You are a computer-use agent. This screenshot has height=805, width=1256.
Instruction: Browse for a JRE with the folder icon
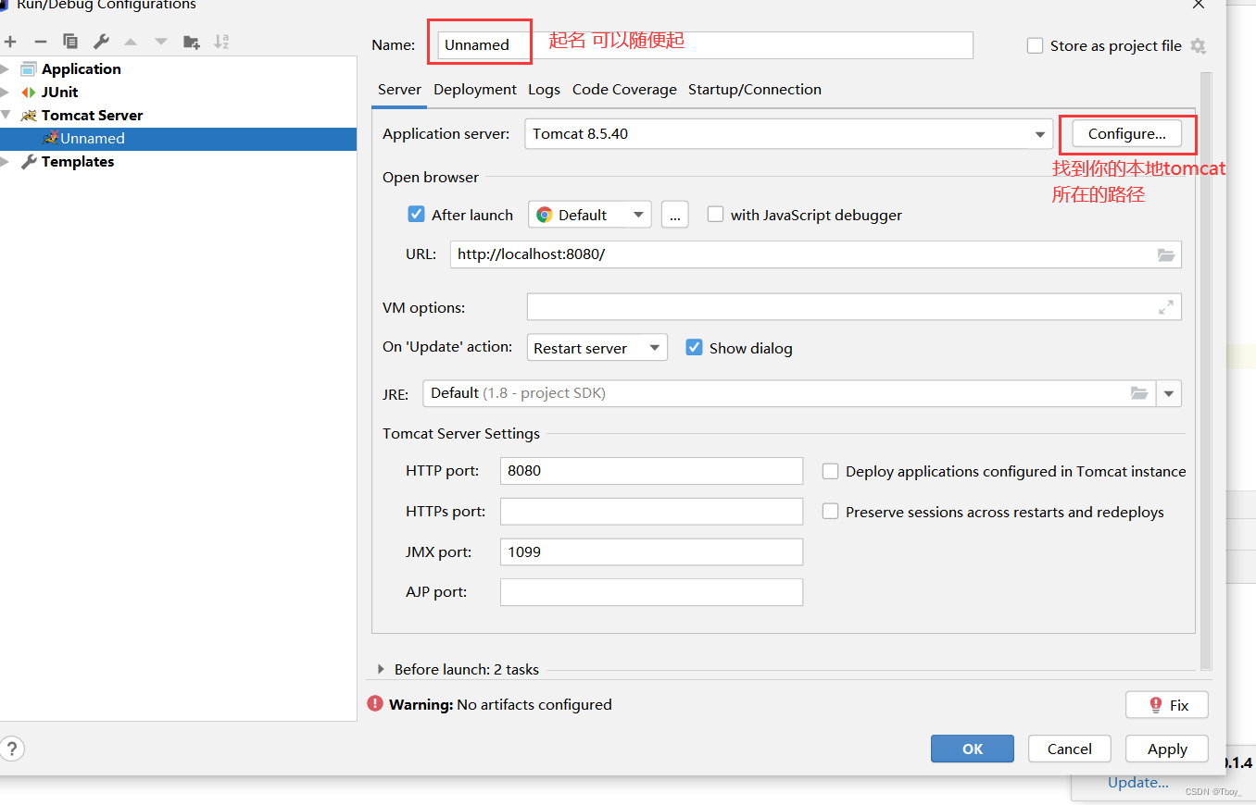(x=1139, y=393)
